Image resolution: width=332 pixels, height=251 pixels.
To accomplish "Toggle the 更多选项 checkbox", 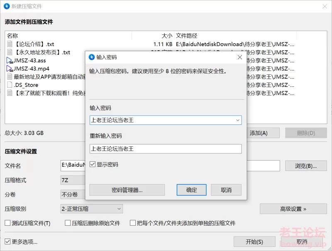I will click(7, 241).
